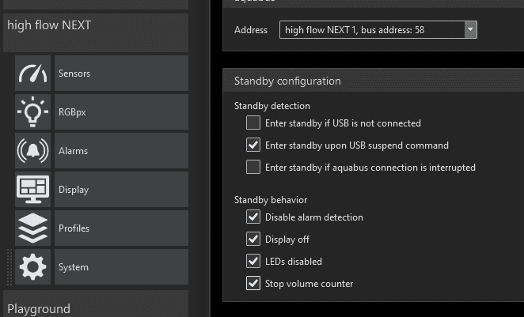Screen dimensions: 524x317
Task: Uncheck the Display off option
Action: pos(253,239)
